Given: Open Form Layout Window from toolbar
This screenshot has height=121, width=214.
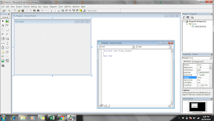Looking at the screenshot, I should 70,10.
